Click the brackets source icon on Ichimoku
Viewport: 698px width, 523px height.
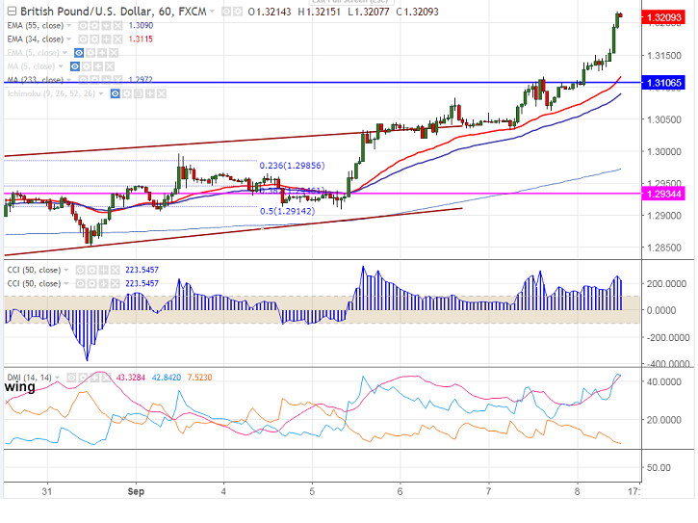click(x=139, y=93)
